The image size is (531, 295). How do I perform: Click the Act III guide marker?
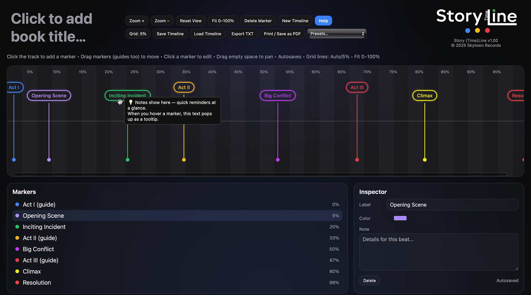tap(357, 87)
